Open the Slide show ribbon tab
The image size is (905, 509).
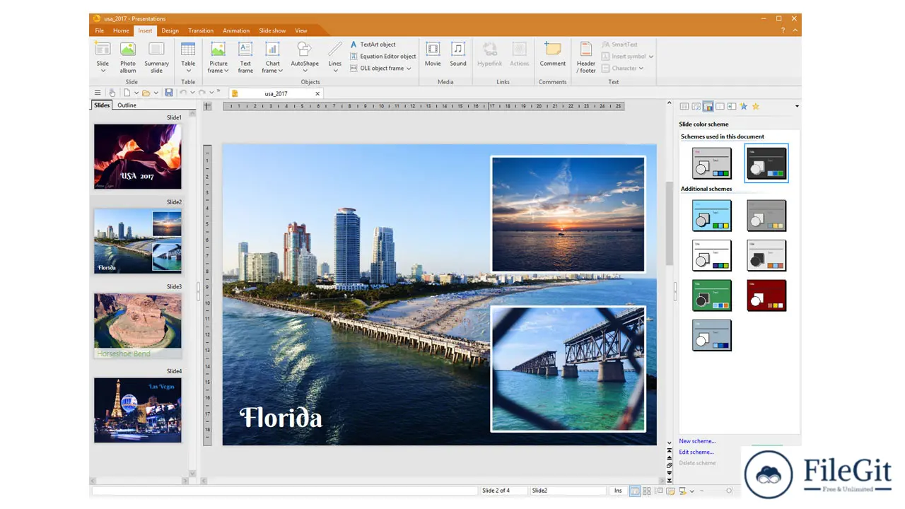[272, 31]
